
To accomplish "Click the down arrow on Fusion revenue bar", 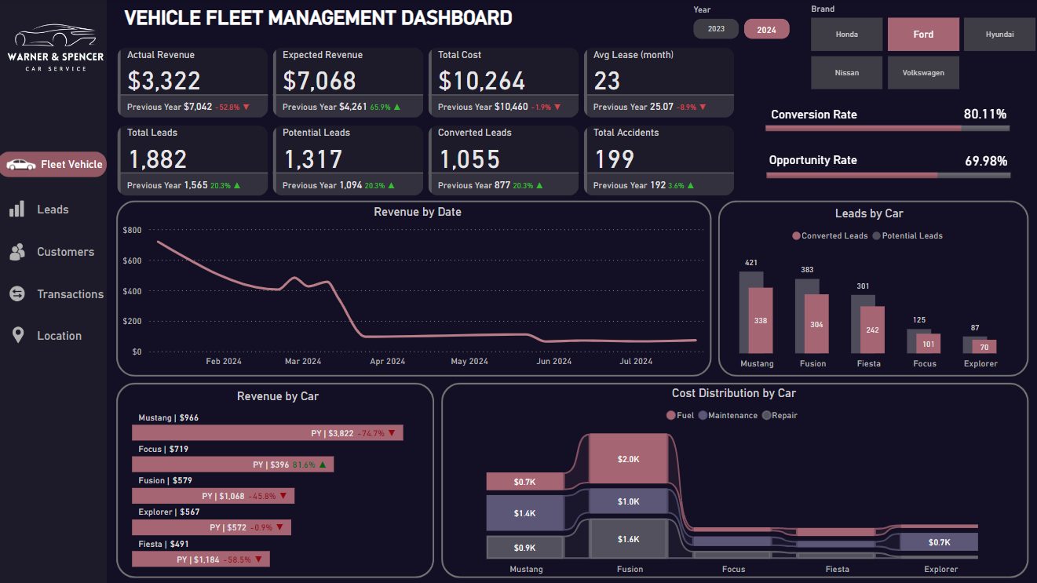I will 283,496.
